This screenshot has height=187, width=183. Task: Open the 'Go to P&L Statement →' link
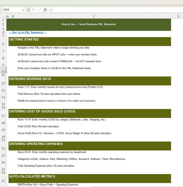[32, 32]
